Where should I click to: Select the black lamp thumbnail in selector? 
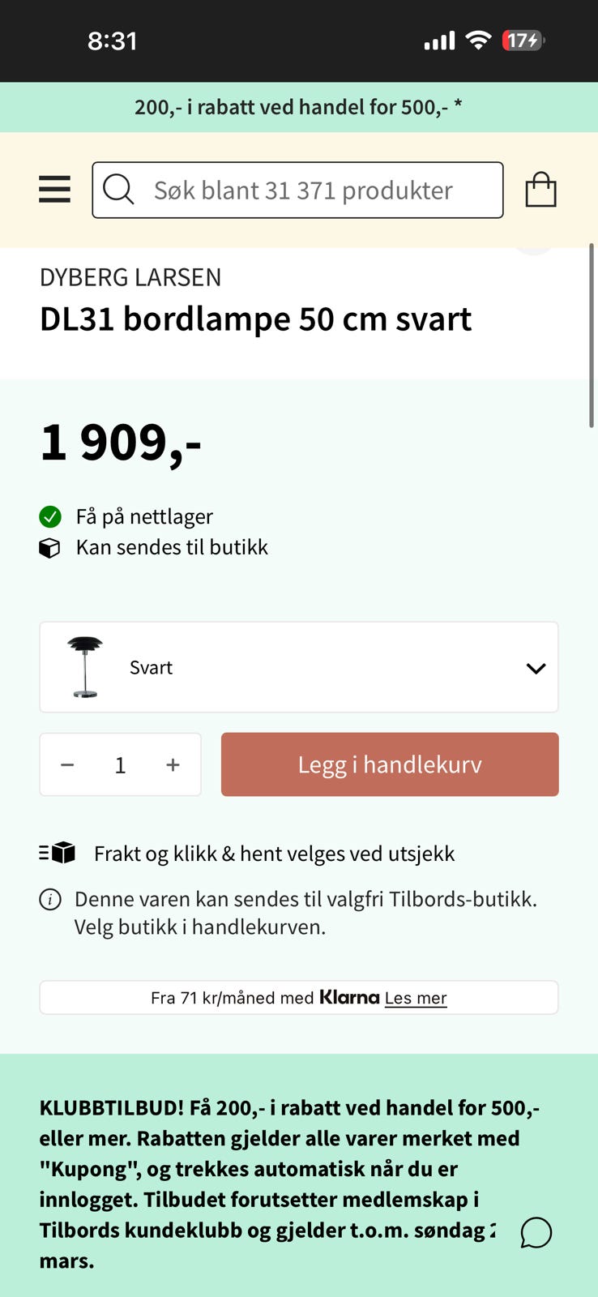85,667
